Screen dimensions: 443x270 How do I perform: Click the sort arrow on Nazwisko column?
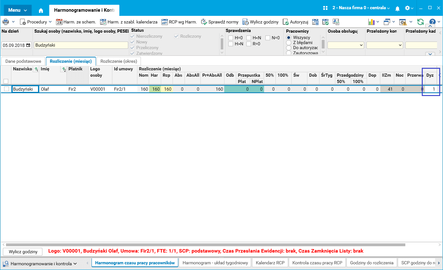pos(36,69)
